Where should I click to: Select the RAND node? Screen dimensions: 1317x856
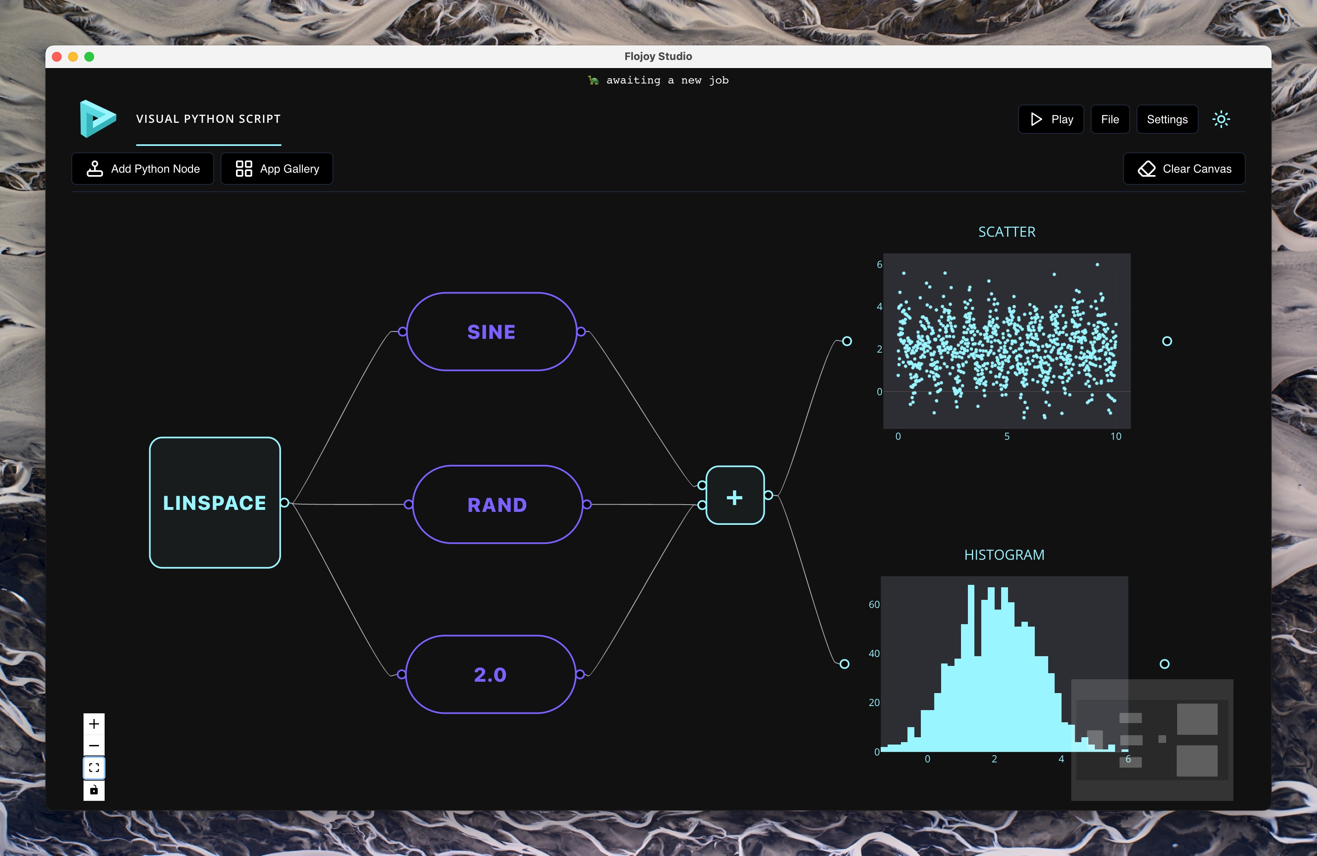(x=497, y=504)
